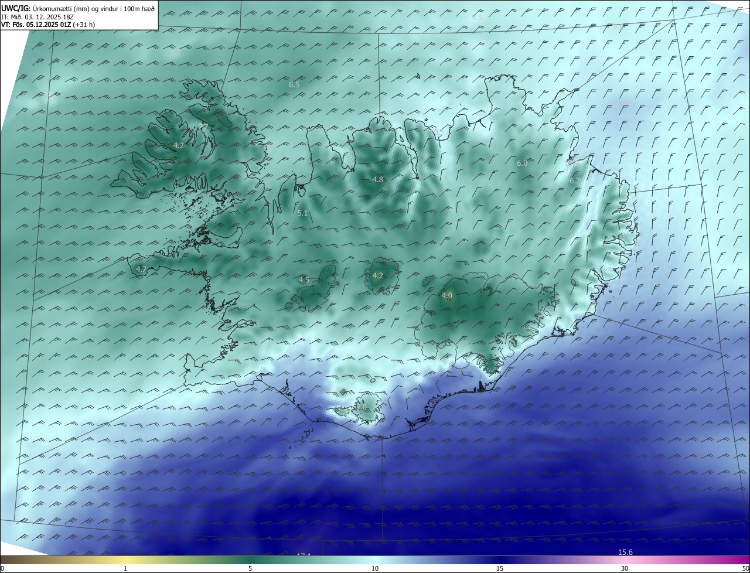Click the '50' tick label on the color scale
Viewport: 750px width, 573px height.
coord(745,568)
